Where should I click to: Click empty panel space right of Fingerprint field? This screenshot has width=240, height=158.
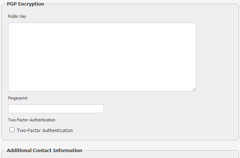(x=166, y=109)
